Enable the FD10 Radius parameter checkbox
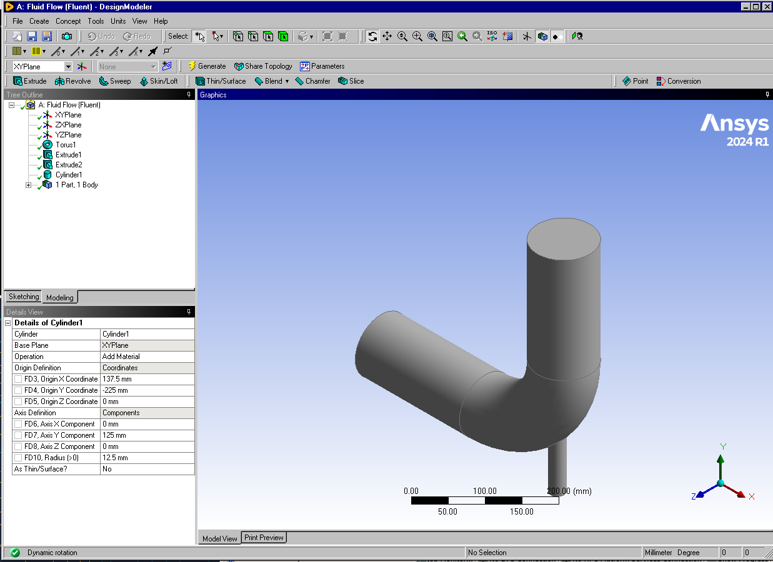This screenshot has width=773, height=562. pyautogui.click(x=18, y=458)
